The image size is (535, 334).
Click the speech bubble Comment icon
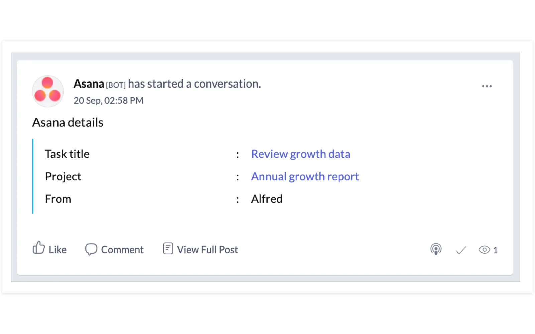click(x=91, y=249)
